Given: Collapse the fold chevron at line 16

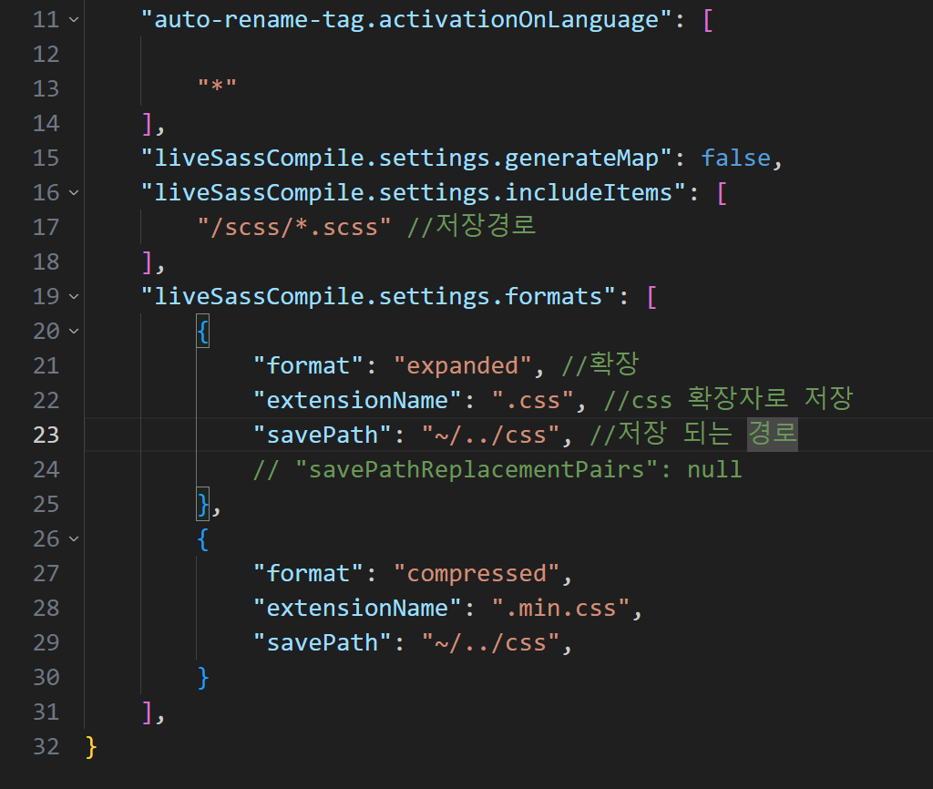Looking at the screenshot, I should (x=74, y=193).
